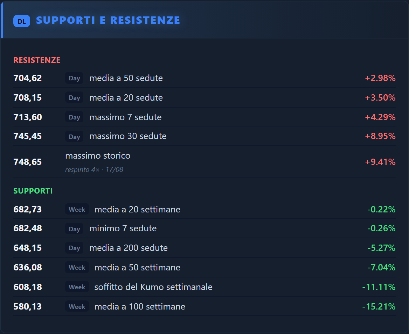Click the Day tag beside massimo 30 sedute
The height and width of the screenshot is (334, 409).
(x=74, y=136)
